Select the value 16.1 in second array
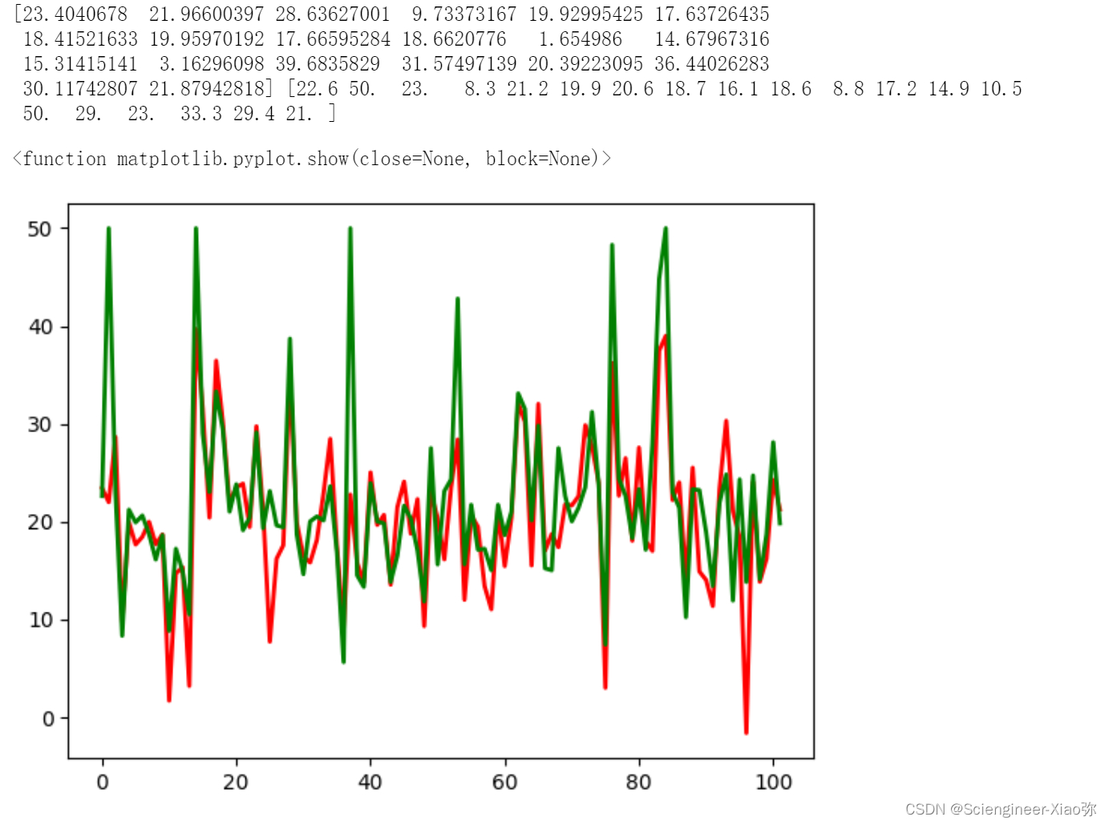The width and height of the screenshot is (1109, 825). point(739,89)
